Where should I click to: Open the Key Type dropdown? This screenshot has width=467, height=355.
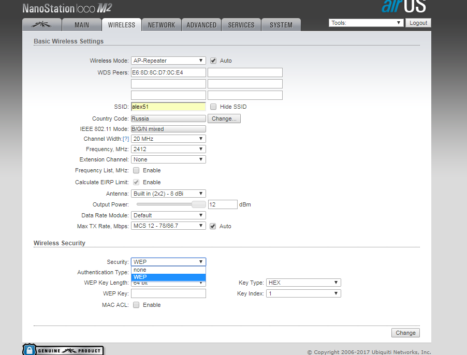[303, 283]
